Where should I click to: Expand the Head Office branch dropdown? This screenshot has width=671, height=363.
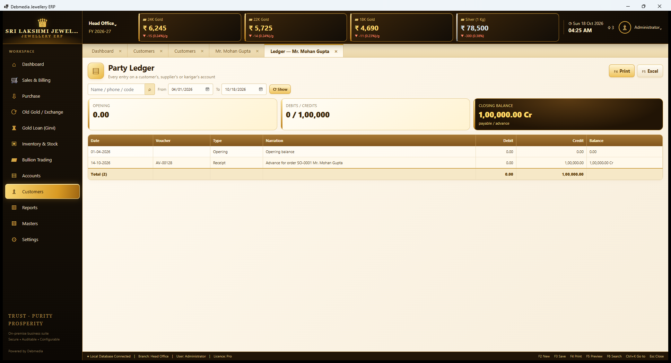(x=103, y=24)
